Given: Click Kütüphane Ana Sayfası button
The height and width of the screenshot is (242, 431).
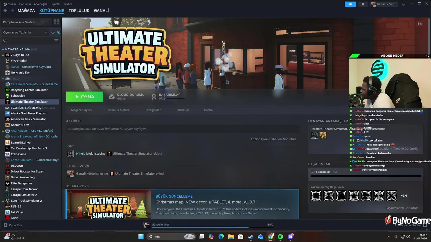Looking at the screenshot, I should [26, 22].
